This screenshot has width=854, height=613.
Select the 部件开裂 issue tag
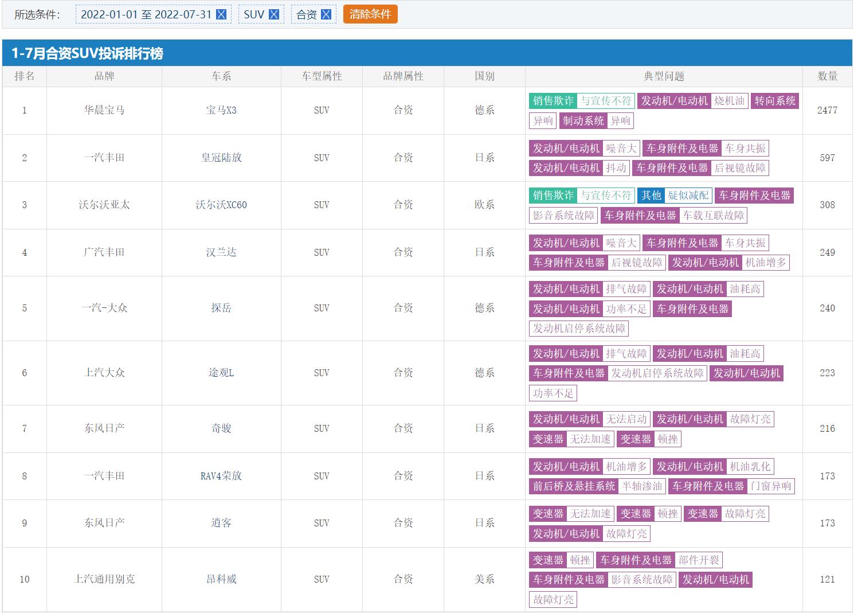click(x=699, y=560)
